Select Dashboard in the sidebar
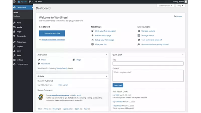 (x=23, y=8)
